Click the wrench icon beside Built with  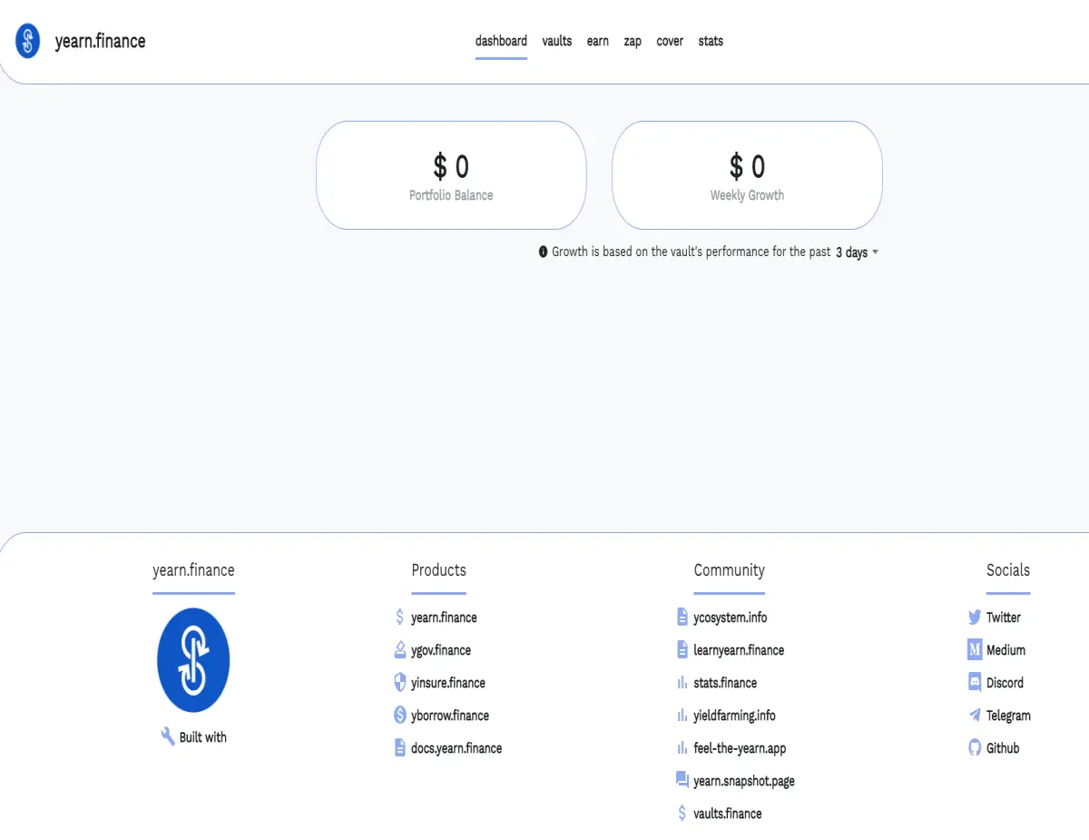pos(168,736)
